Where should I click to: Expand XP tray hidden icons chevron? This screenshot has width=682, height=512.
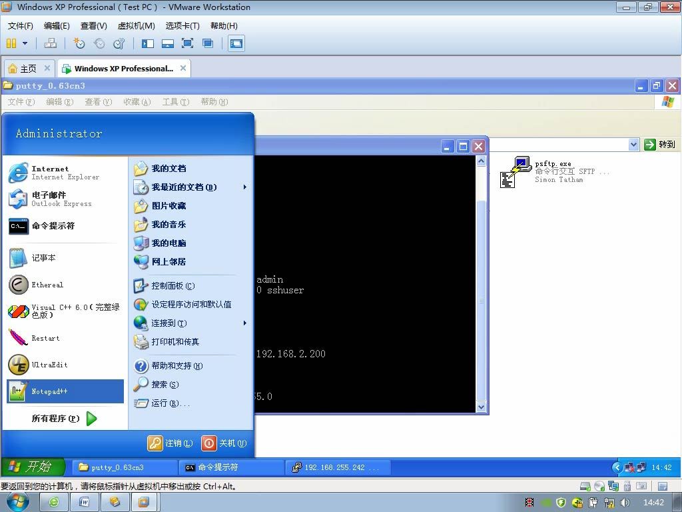tap(617, 467)
